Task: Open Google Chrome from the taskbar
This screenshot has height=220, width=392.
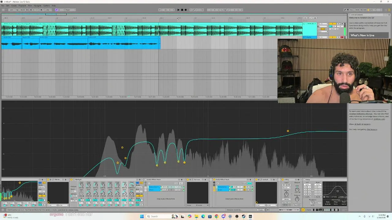Action: 217,216
